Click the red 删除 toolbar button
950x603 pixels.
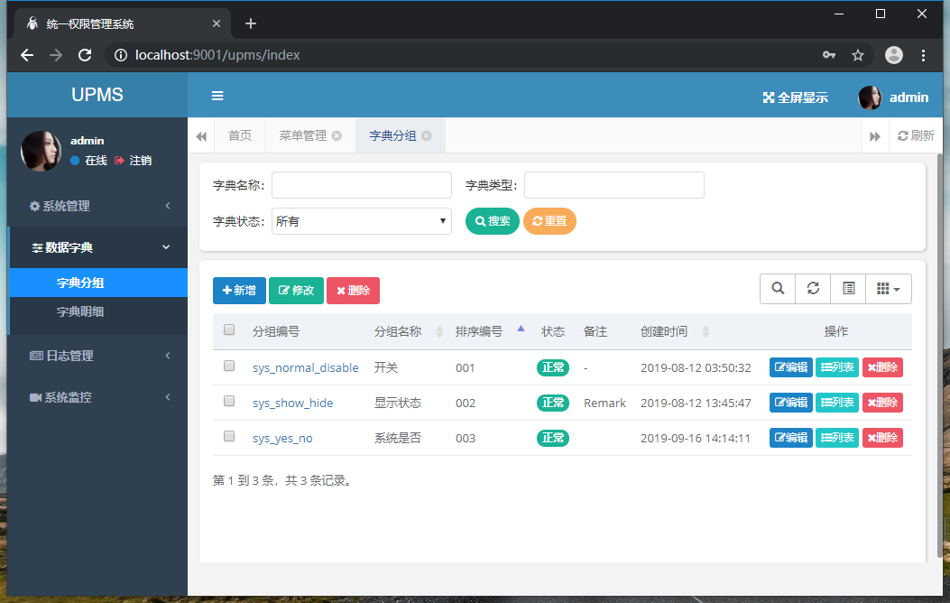click(354, 291)
